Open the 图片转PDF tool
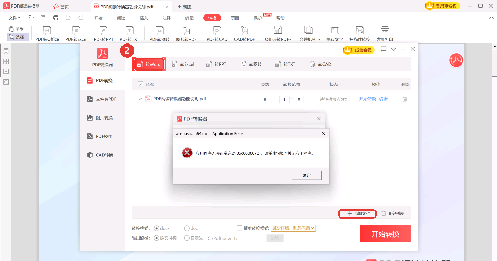The image size is (497, 261). [186, 34]
